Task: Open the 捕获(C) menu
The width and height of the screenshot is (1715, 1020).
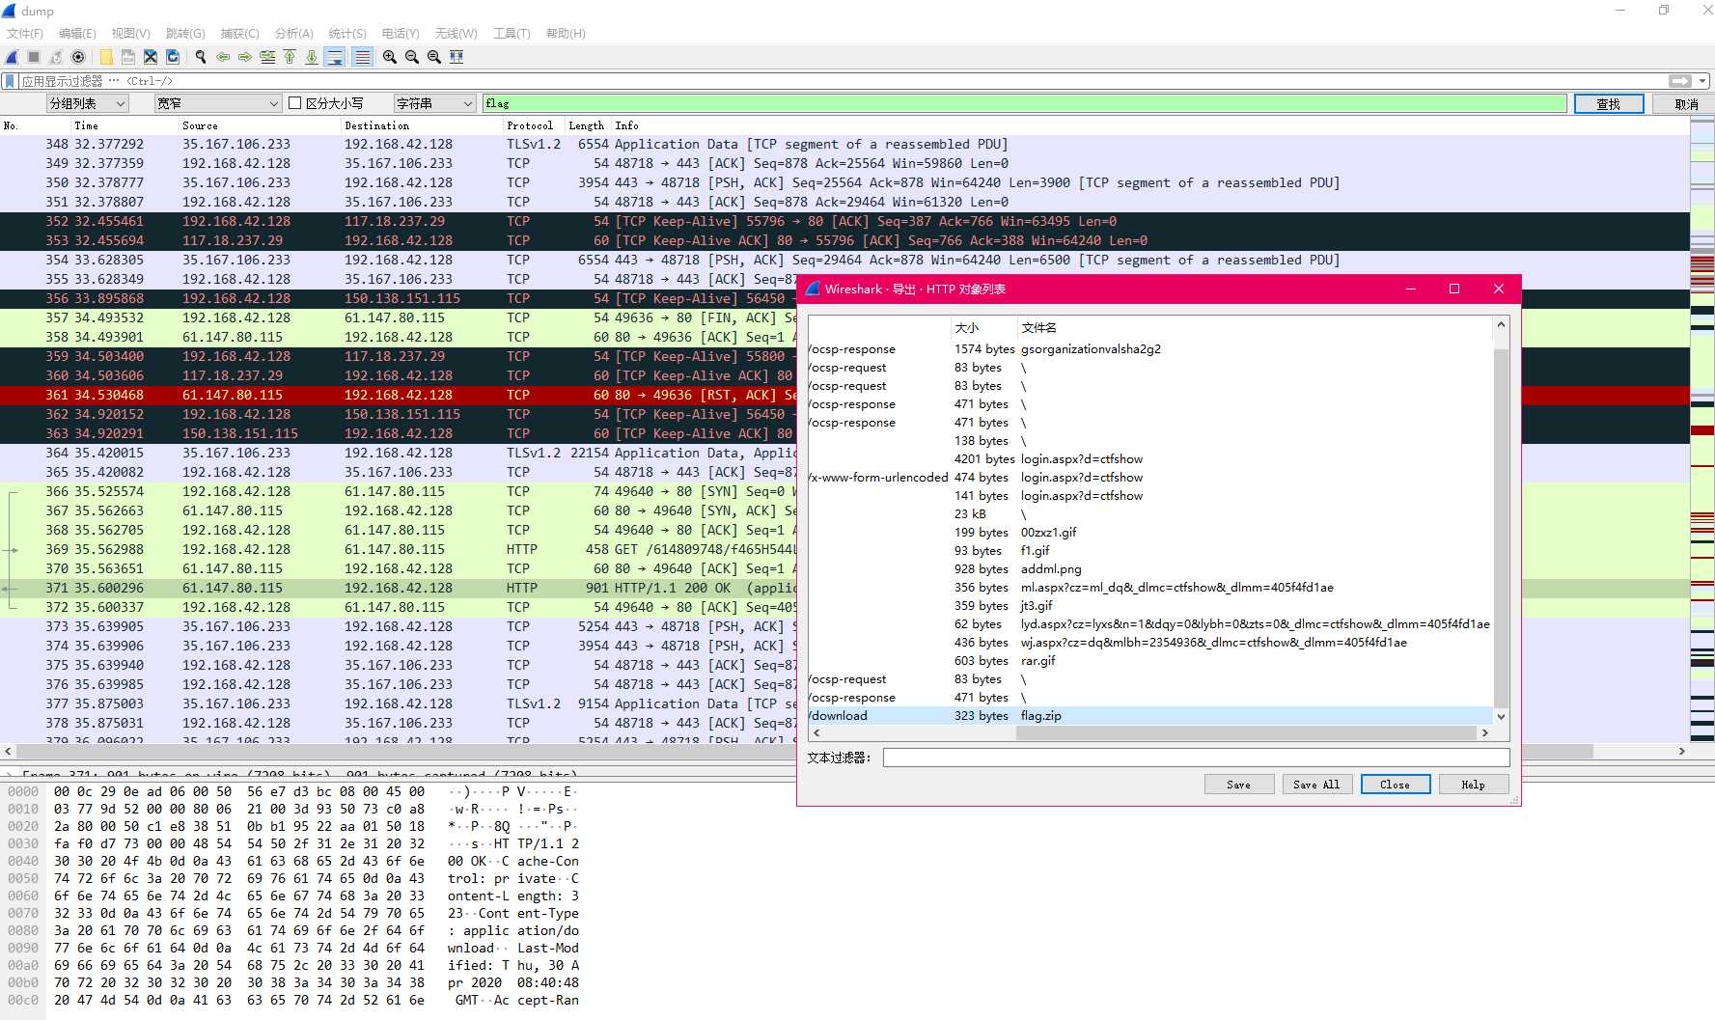Action: coord(239,33)
